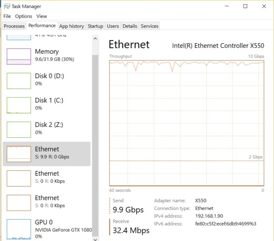Switch to the App history tab
Image resolution: width=274 pixels, height=241 pixels.
[x=72, y=26]
